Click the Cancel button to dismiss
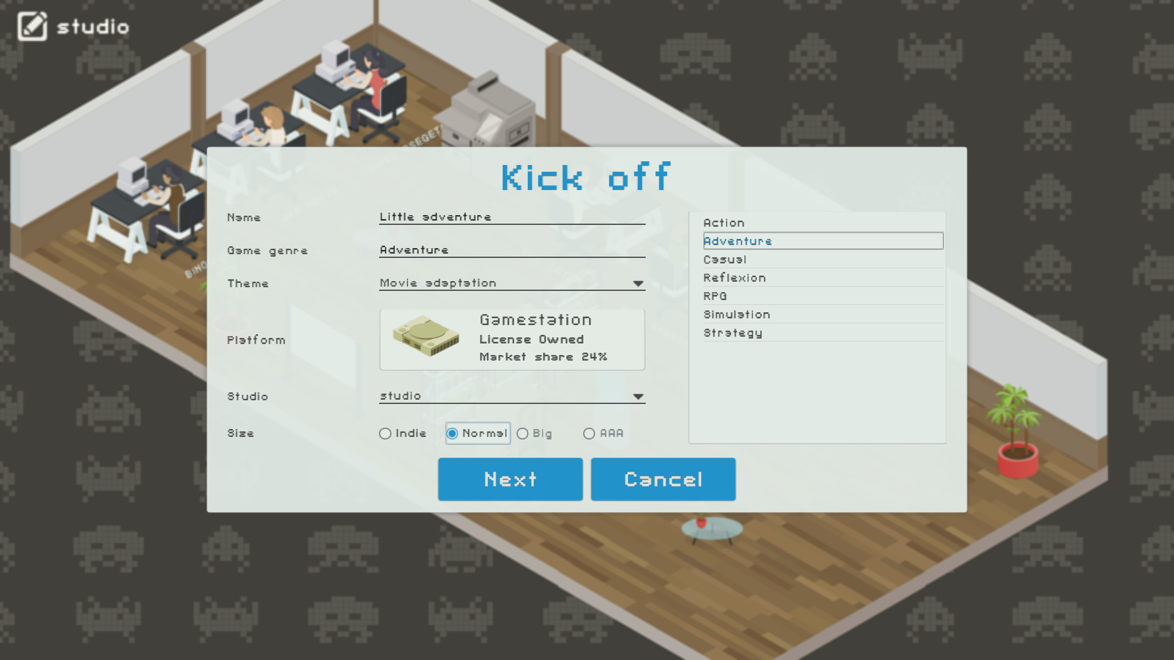Viewport: 1174px width, 660px height. 663,478
